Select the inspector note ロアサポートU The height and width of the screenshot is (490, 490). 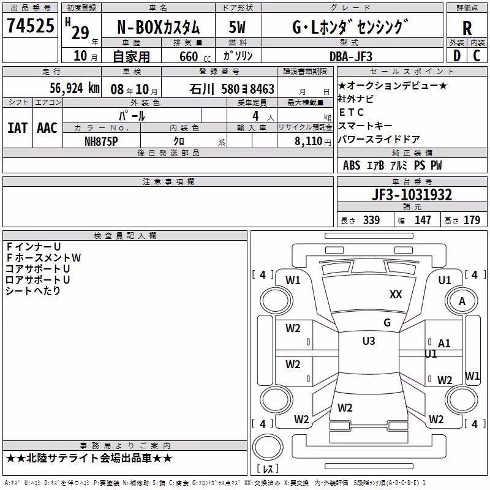coord(37,280)
